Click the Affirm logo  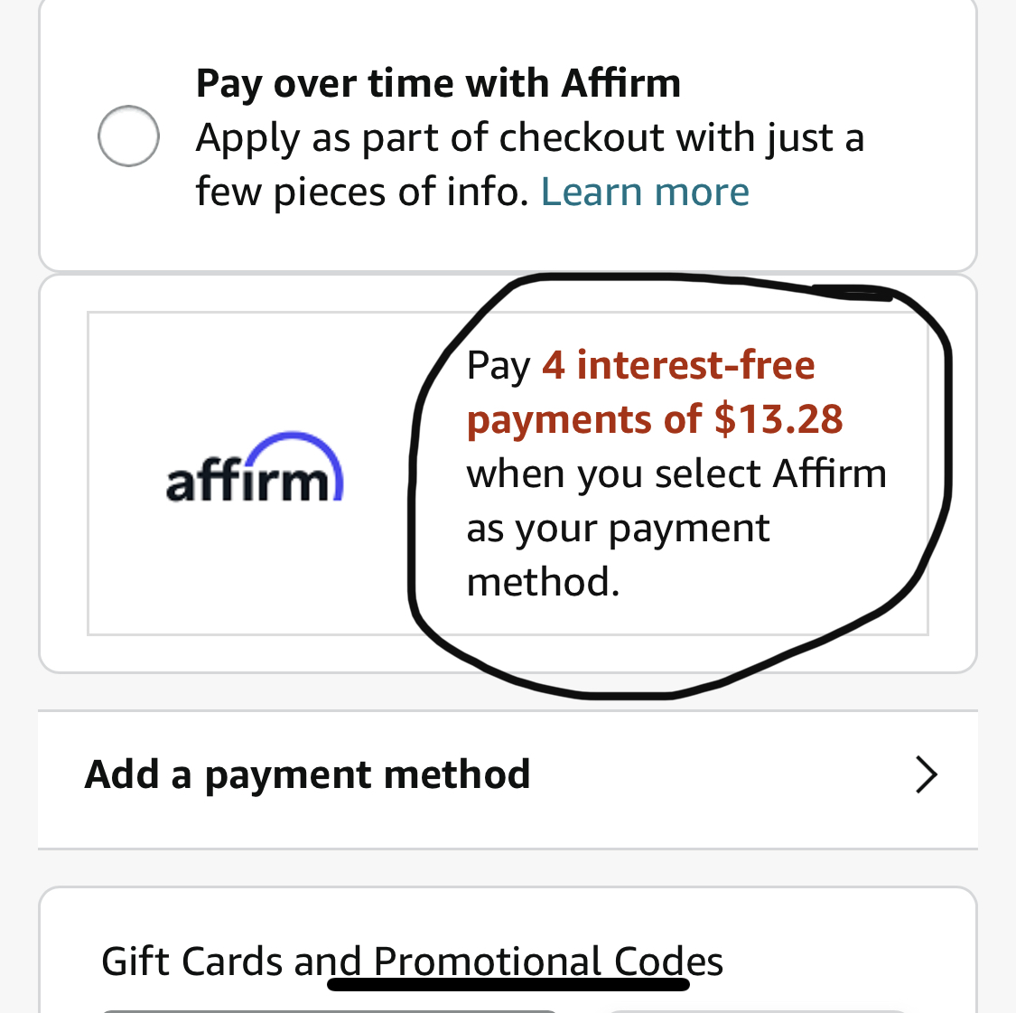pyautogui.click(x=255, y=473)
